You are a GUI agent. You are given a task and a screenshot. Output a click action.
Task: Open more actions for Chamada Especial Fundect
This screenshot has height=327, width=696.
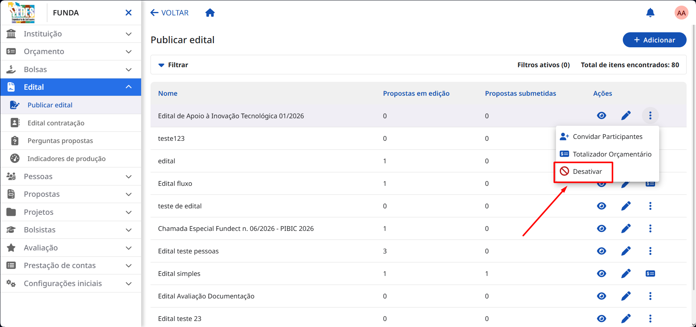click(x=650, y=228)
